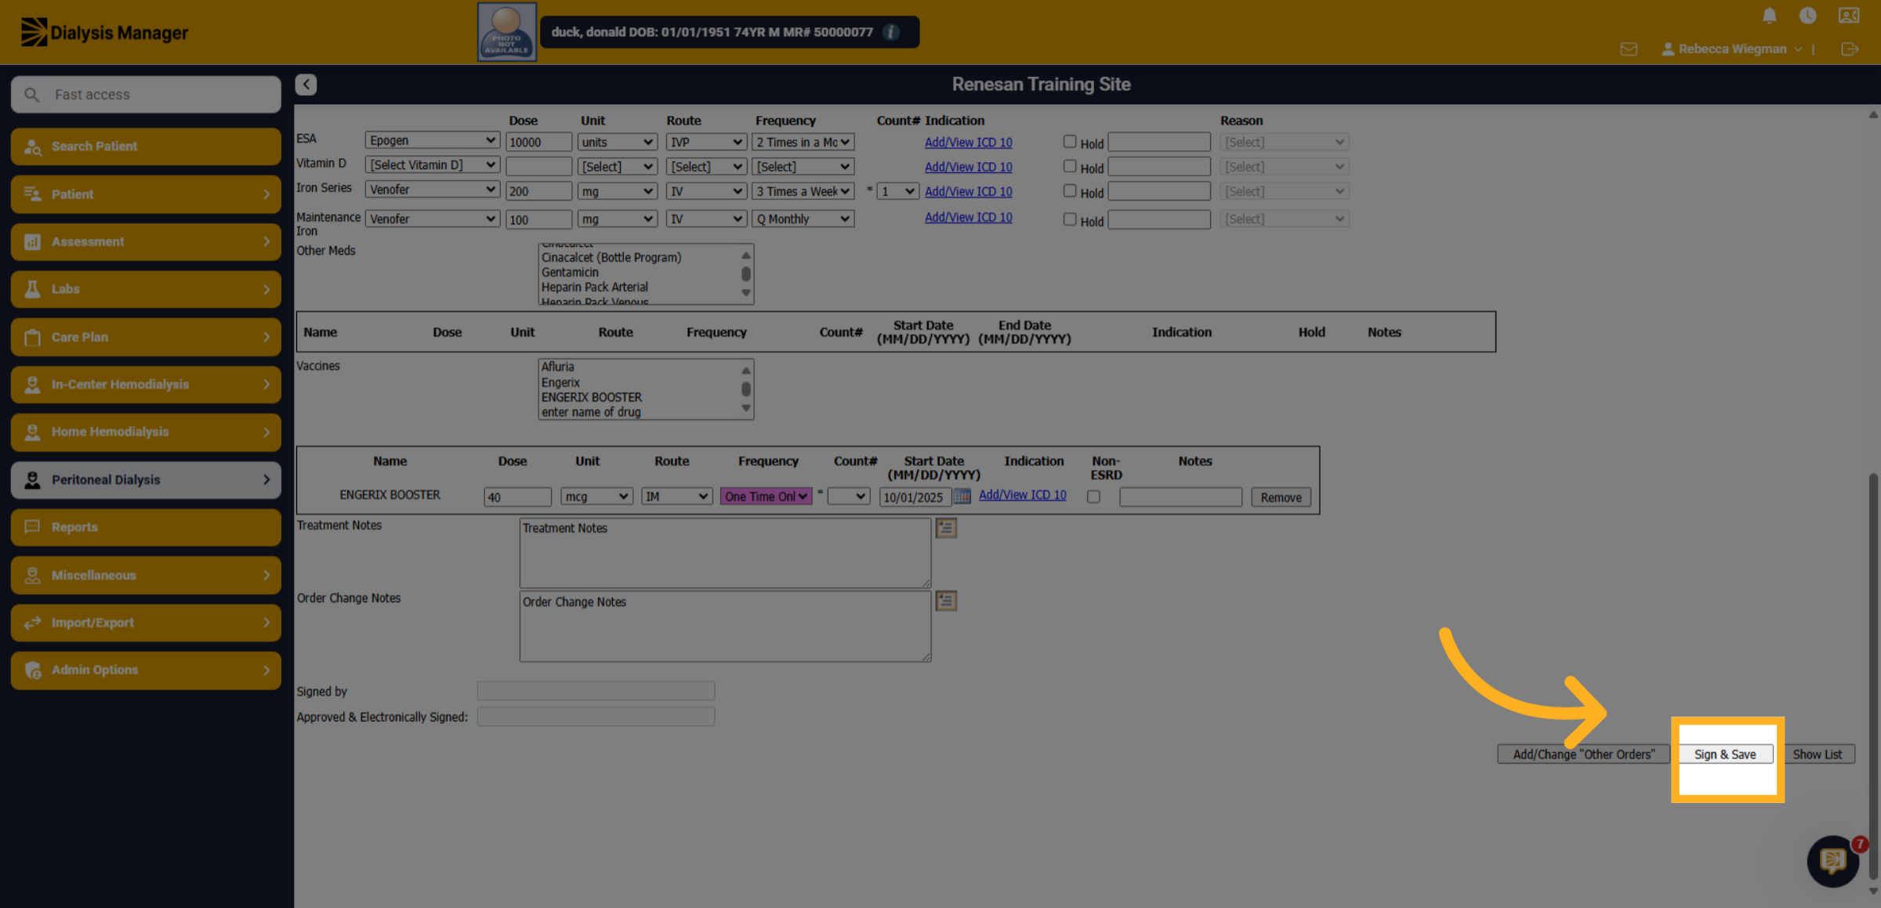Toggle the Vitamin D Hold checkbox
This screenshot has height=908, width=1881.
pyautogui.click(x=1069, y=166)
